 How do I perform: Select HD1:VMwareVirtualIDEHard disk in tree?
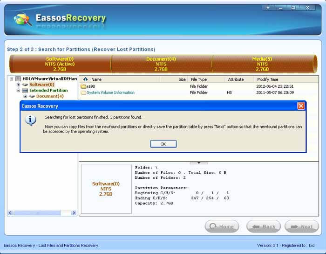[50, 79]
